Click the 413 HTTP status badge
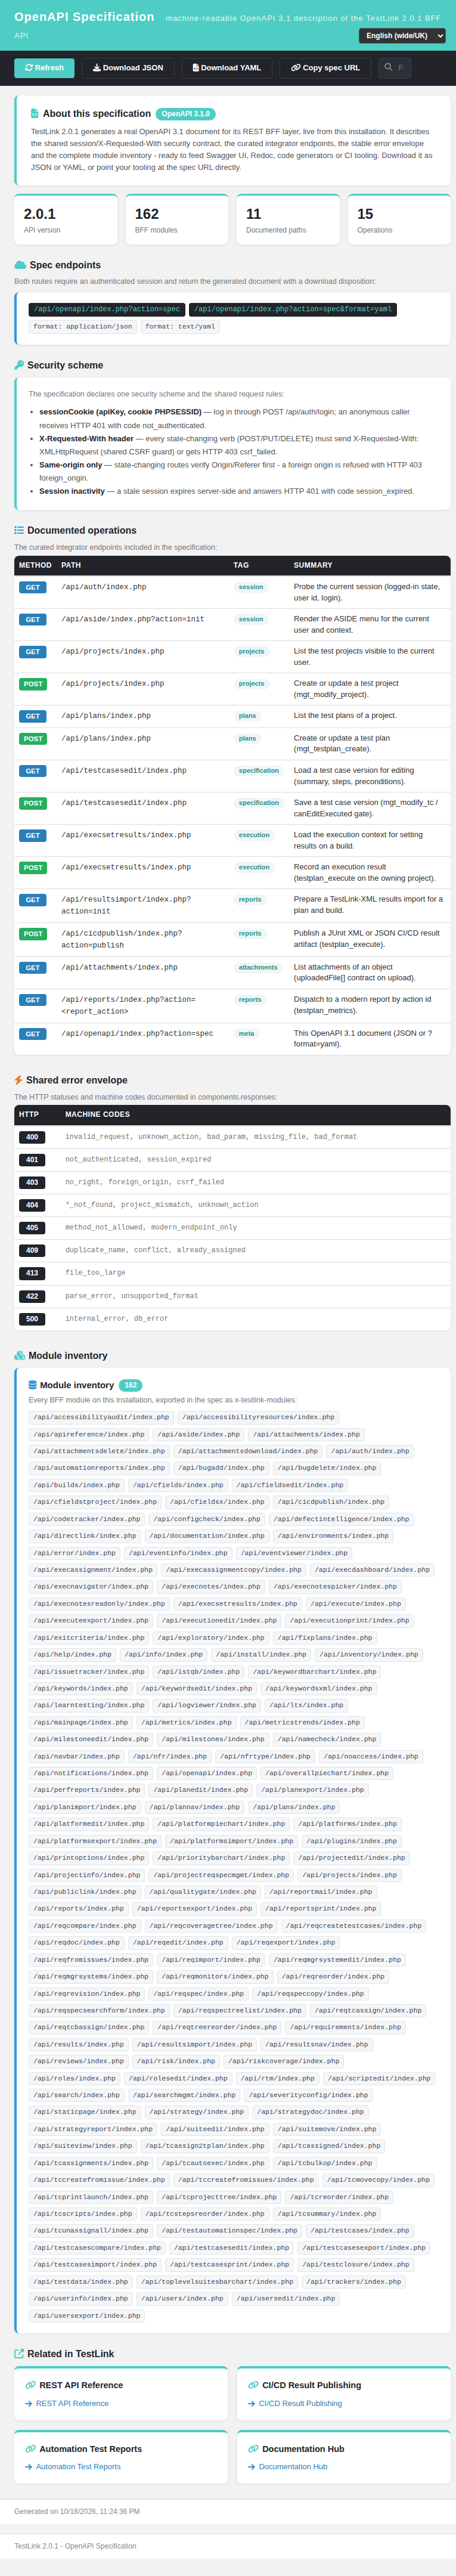The width and height of the screenshot is (456, 2576). (32, 1273)
